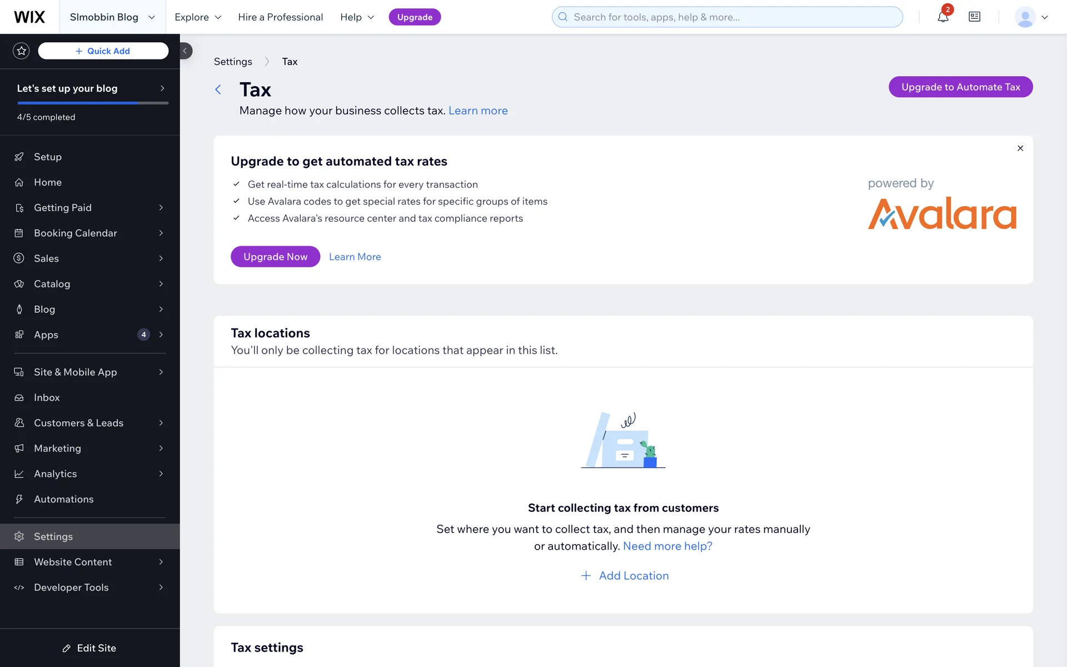Collapse the sidebar with the arrow handle

point(185,51)
